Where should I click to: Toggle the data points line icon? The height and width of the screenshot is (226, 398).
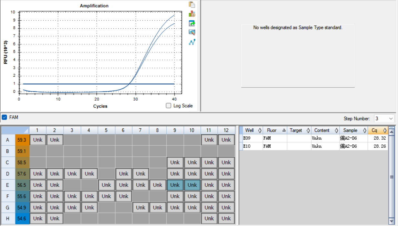(x=192, y=42)
